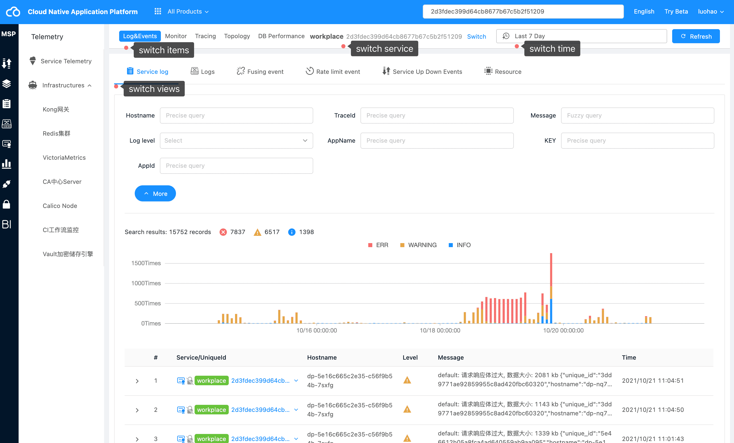
Task: Click the clock icon in time selector
Action: pyautogui.click(x=506, y=36)
